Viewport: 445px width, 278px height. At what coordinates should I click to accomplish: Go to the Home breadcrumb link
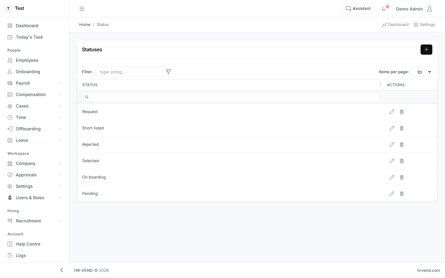pos(85,25)
